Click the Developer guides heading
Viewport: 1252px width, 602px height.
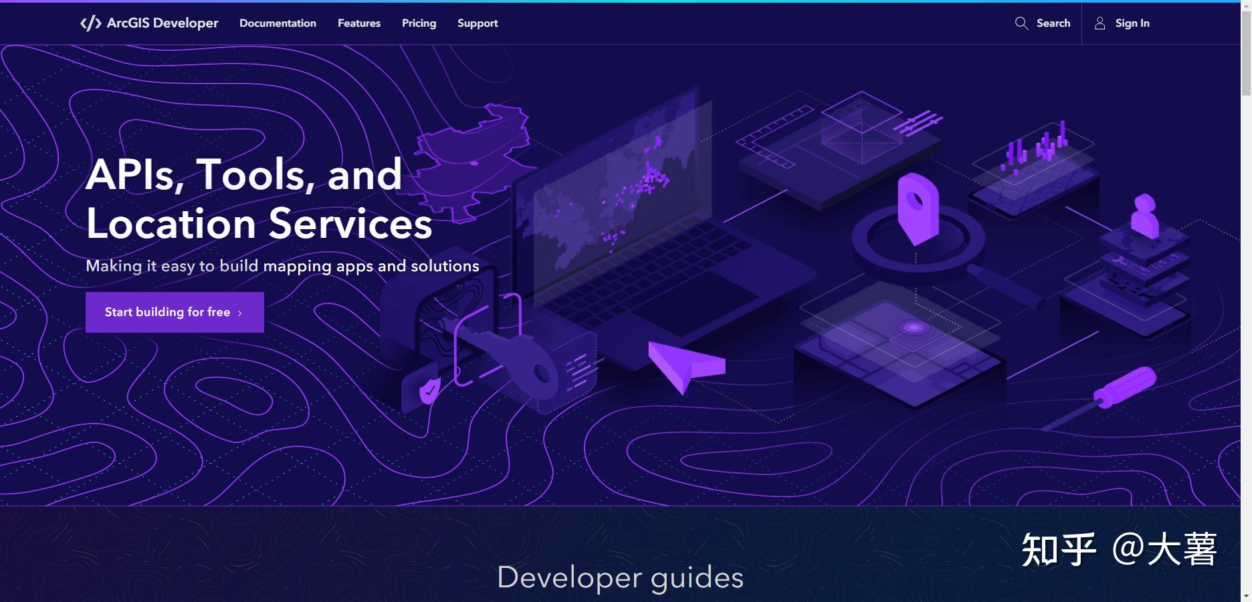coord(620,577)
